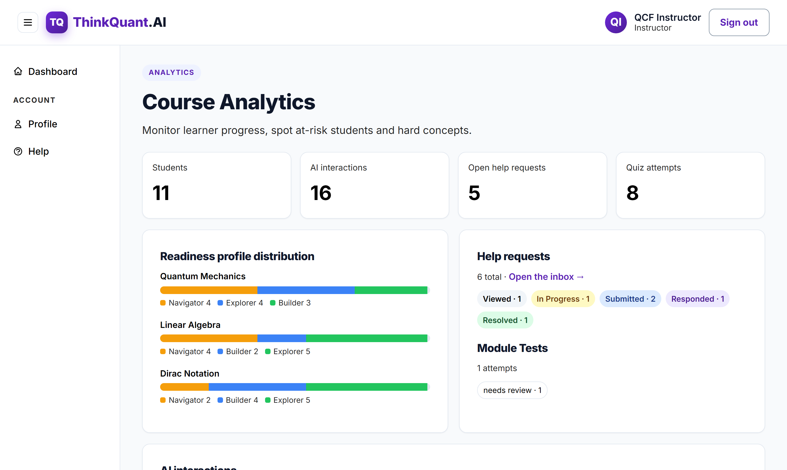
Task: Sign out of the account
Action: pyautogui.click(x=739, y=22)
